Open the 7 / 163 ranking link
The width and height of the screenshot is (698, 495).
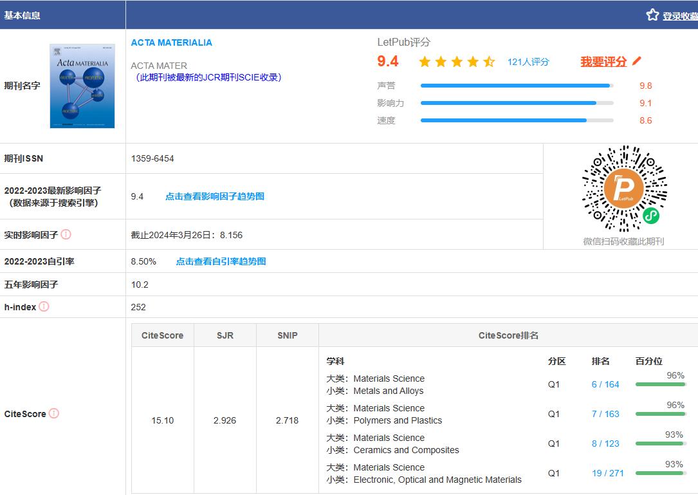coord(605,414)
